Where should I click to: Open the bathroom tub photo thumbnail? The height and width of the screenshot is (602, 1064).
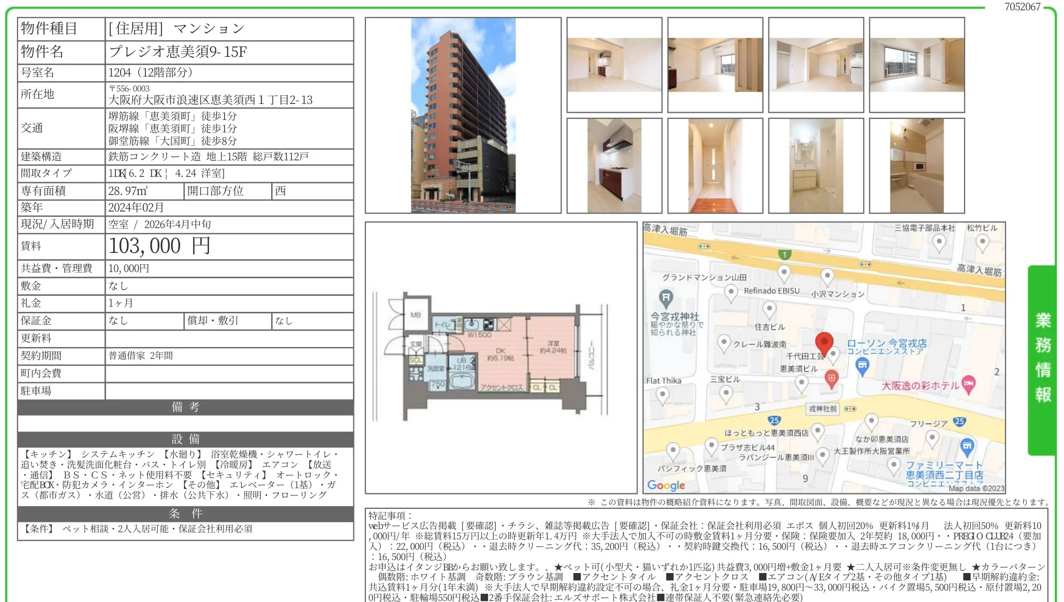pos(917,165)
